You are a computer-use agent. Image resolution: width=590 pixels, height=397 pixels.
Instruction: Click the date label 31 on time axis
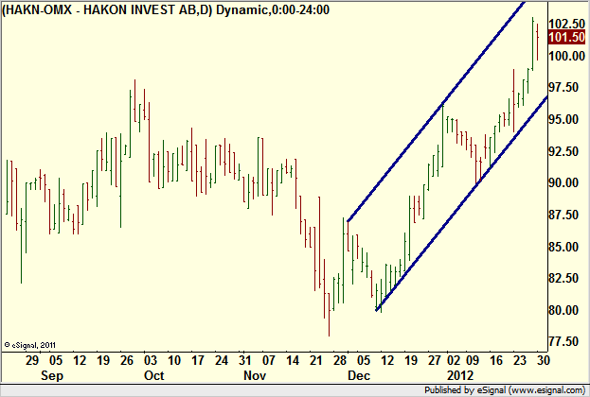[245, 360]
